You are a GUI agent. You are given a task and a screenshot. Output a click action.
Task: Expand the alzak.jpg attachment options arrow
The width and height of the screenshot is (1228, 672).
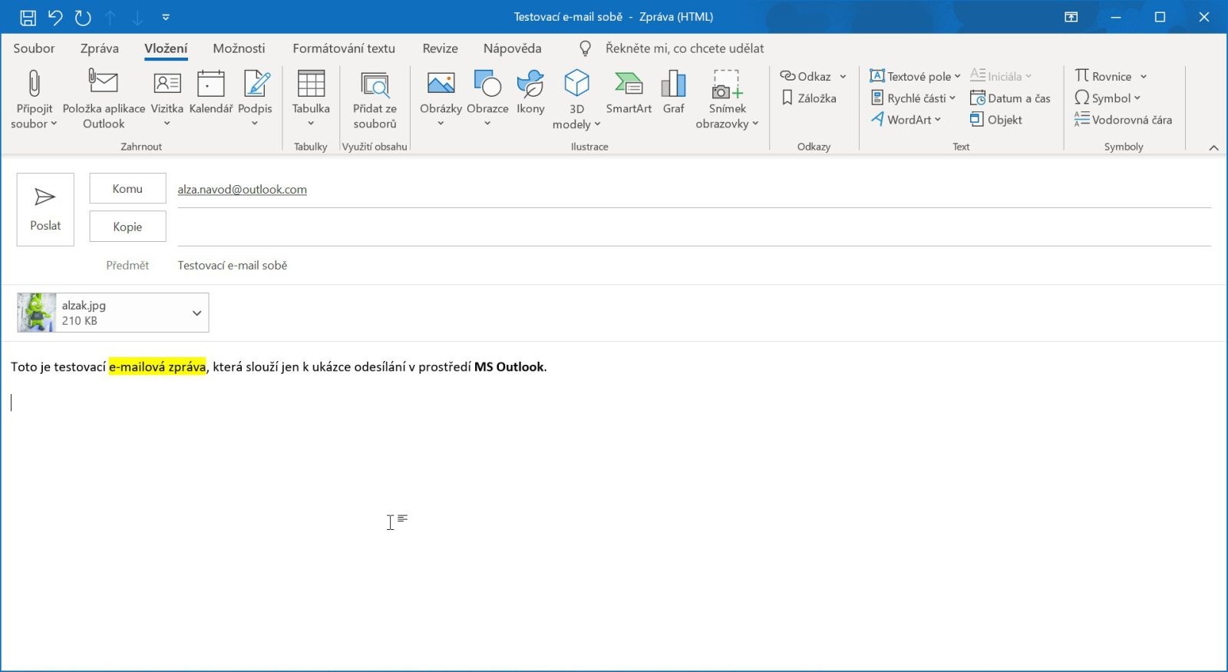196,313
